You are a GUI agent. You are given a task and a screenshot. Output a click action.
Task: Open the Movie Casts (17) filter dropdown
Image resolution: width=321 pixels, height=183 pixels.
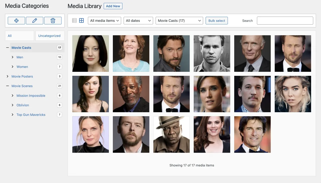(x=179, y=21)
